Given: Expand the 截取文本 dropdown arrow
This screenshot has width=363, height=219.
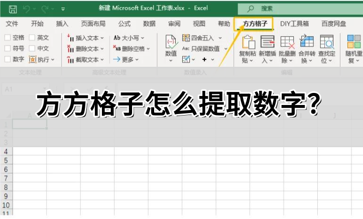Looking at the screenshot, I should tap(102, 60).
